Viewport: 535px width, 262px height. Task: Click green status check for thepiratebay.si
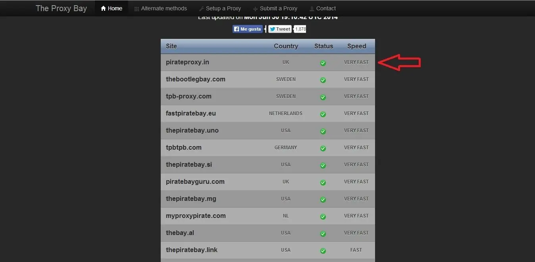[x=323, y=166]
